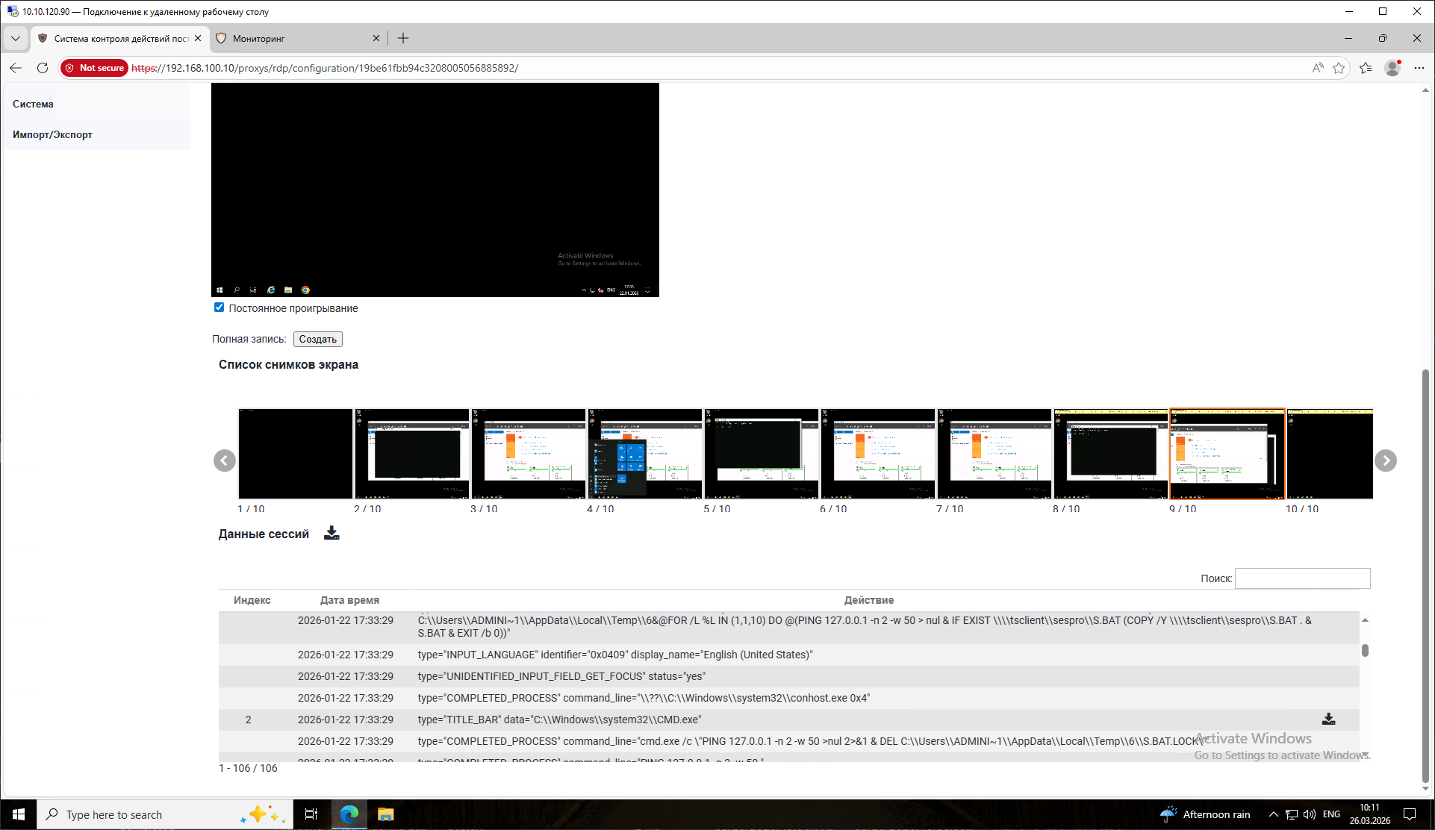
Task: Open Edge settings and more menu
Action: (1419, 68)
